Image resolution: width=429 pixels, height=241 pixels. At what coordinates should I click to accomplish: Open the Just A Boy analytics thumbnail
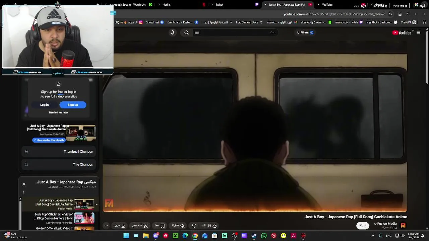click(x=81, y=133)
